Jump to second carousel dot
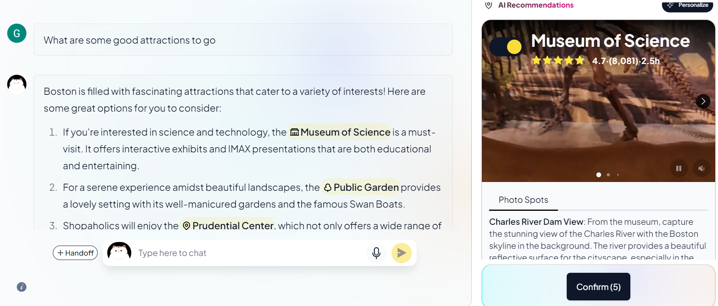This screenshot has width=718, height=306. (608, 175)
